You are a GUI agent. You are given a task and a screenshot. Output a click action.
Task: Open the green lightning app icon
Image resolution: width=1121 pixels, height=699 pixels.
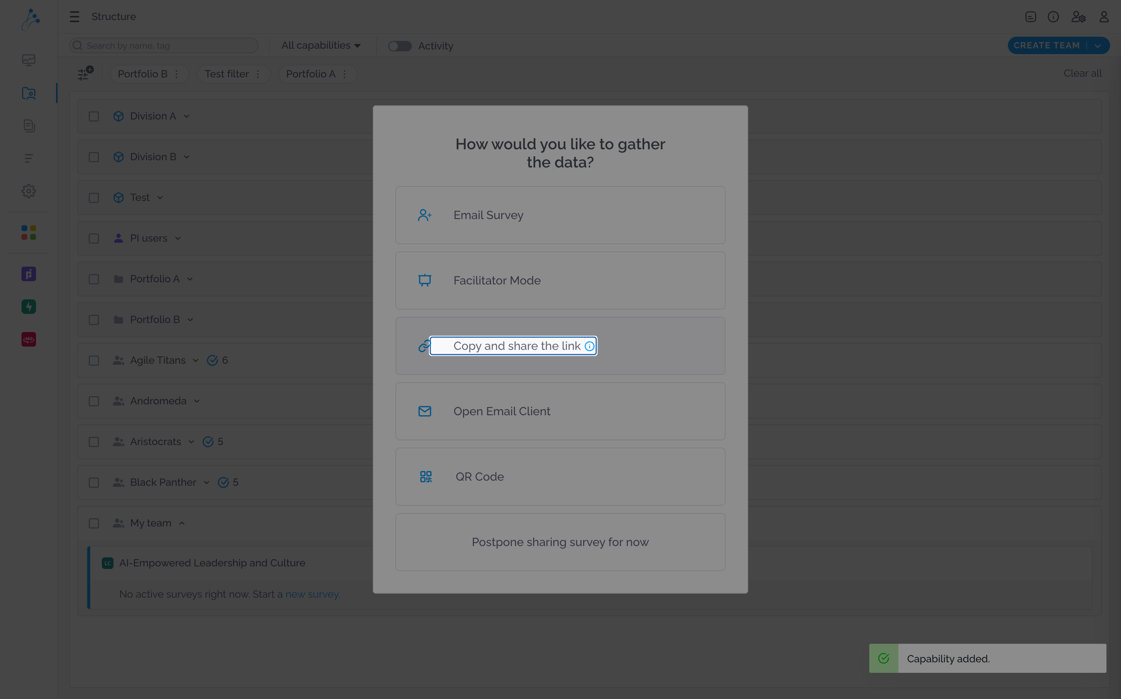tap(29, 307)
